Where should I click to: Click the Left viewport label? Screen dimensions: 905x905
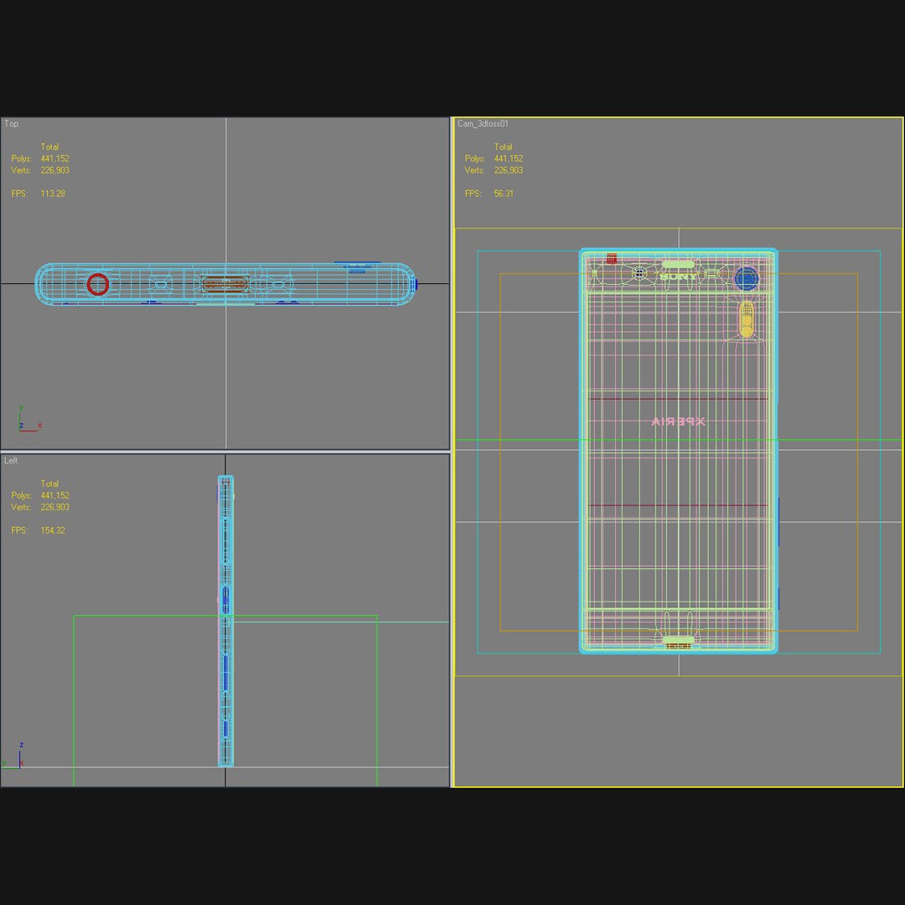point(11,461)
